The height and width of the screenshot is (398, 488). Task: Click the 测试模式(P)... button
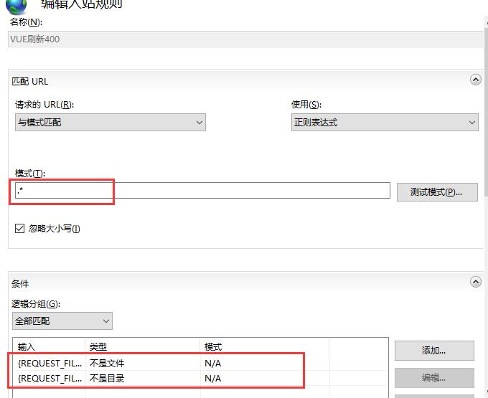click(437, 192)
